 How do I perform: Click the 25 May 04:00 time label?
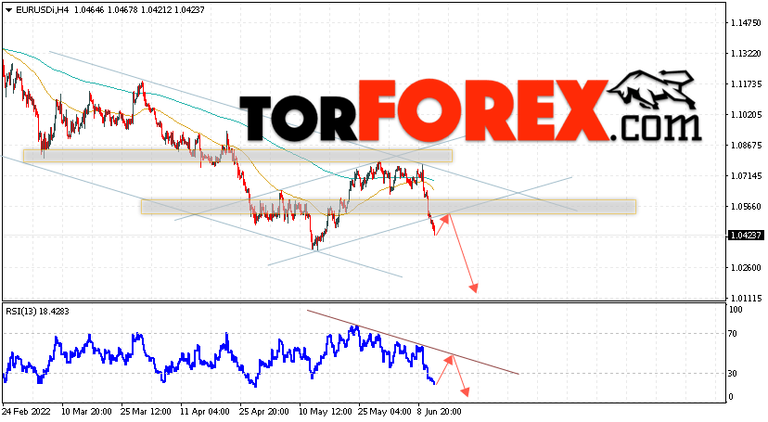tap(383, 412)
